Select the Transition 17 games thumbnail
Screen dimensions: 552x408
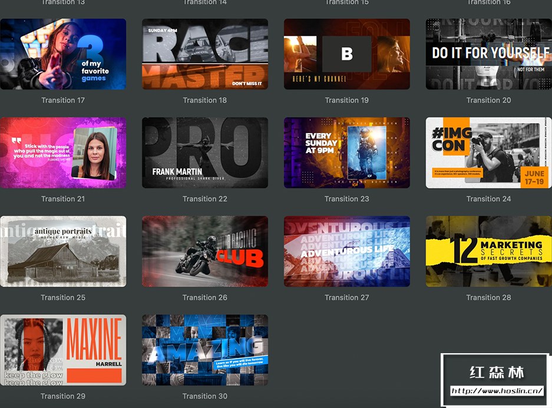[63, 54]
